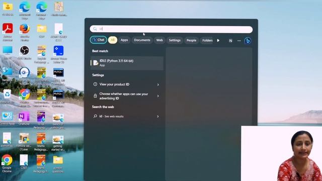This screenshot has height=181, width=322.
Task: Open getting started wi... file icon
Action: pyautogui.click(x=58, y=143)
